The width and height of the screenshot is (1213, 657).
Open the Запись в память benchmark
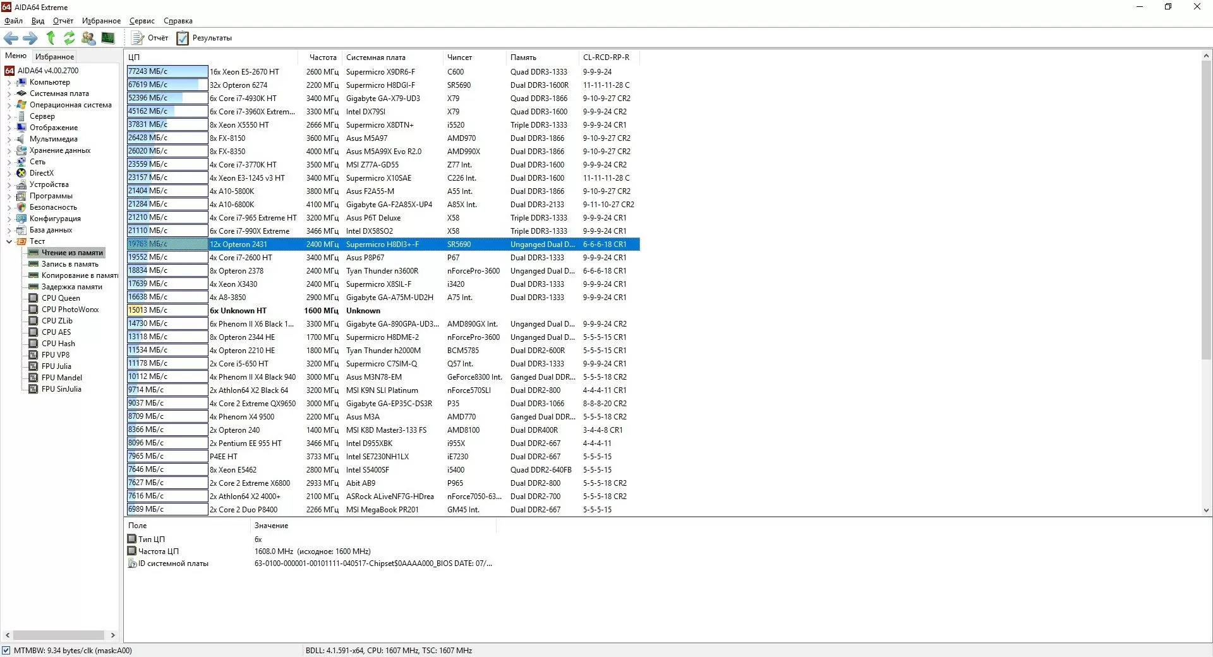click(70, 264)
